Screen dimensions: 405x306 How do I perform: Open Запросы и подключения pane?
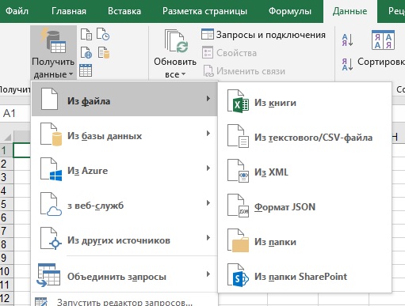263,35
